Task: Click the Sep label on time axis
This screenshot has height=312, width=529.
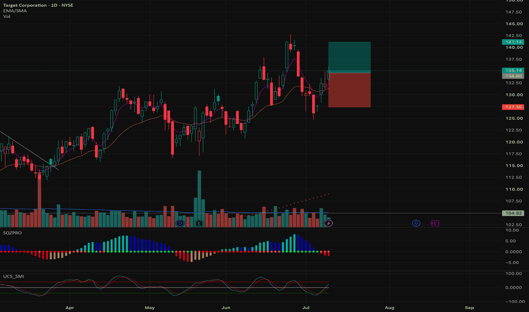Action: tap(469, 307)
